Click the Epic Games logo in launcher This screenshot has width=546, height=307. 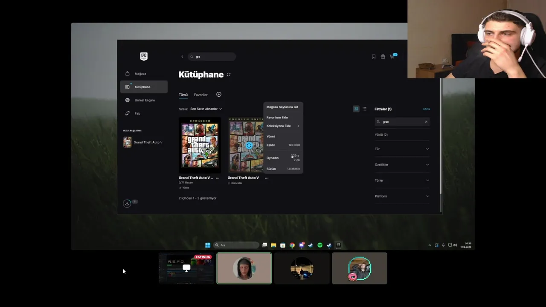[144, 56]
